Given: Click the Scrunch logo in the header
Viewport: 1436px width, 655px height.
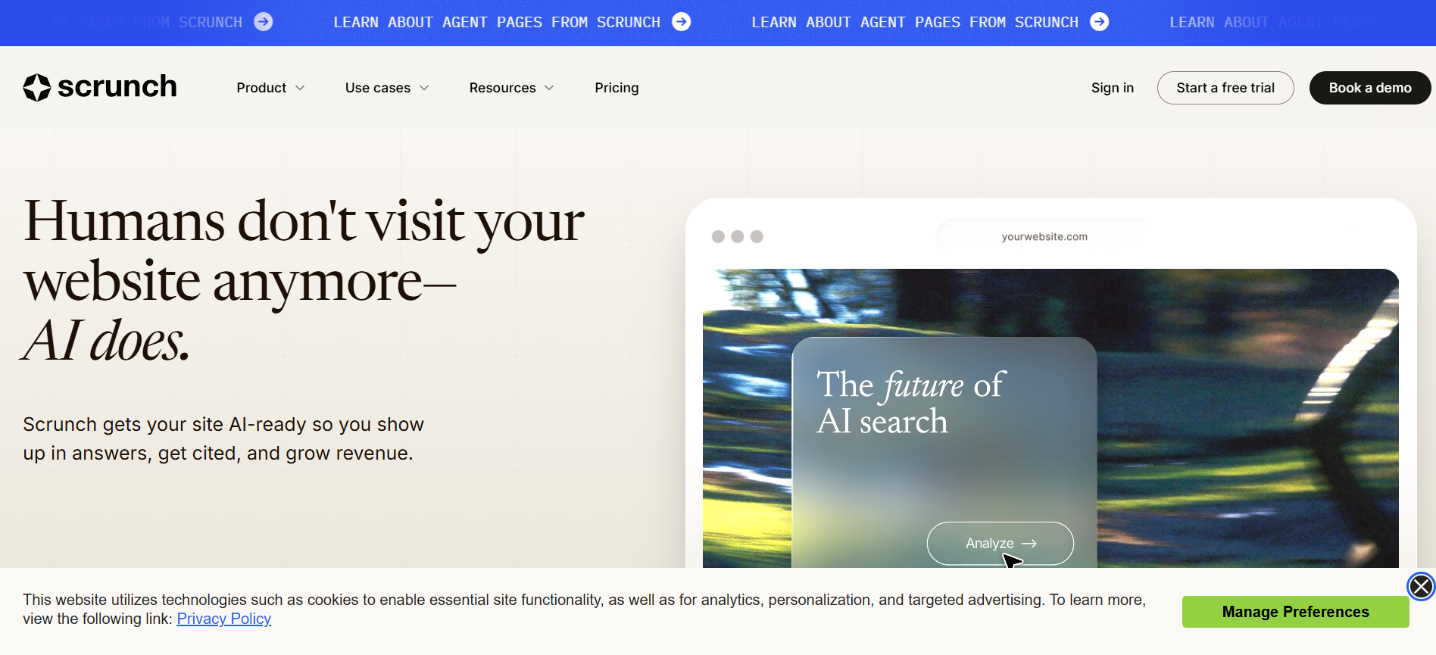Looking at the screenshot, I should coord(100,88).
